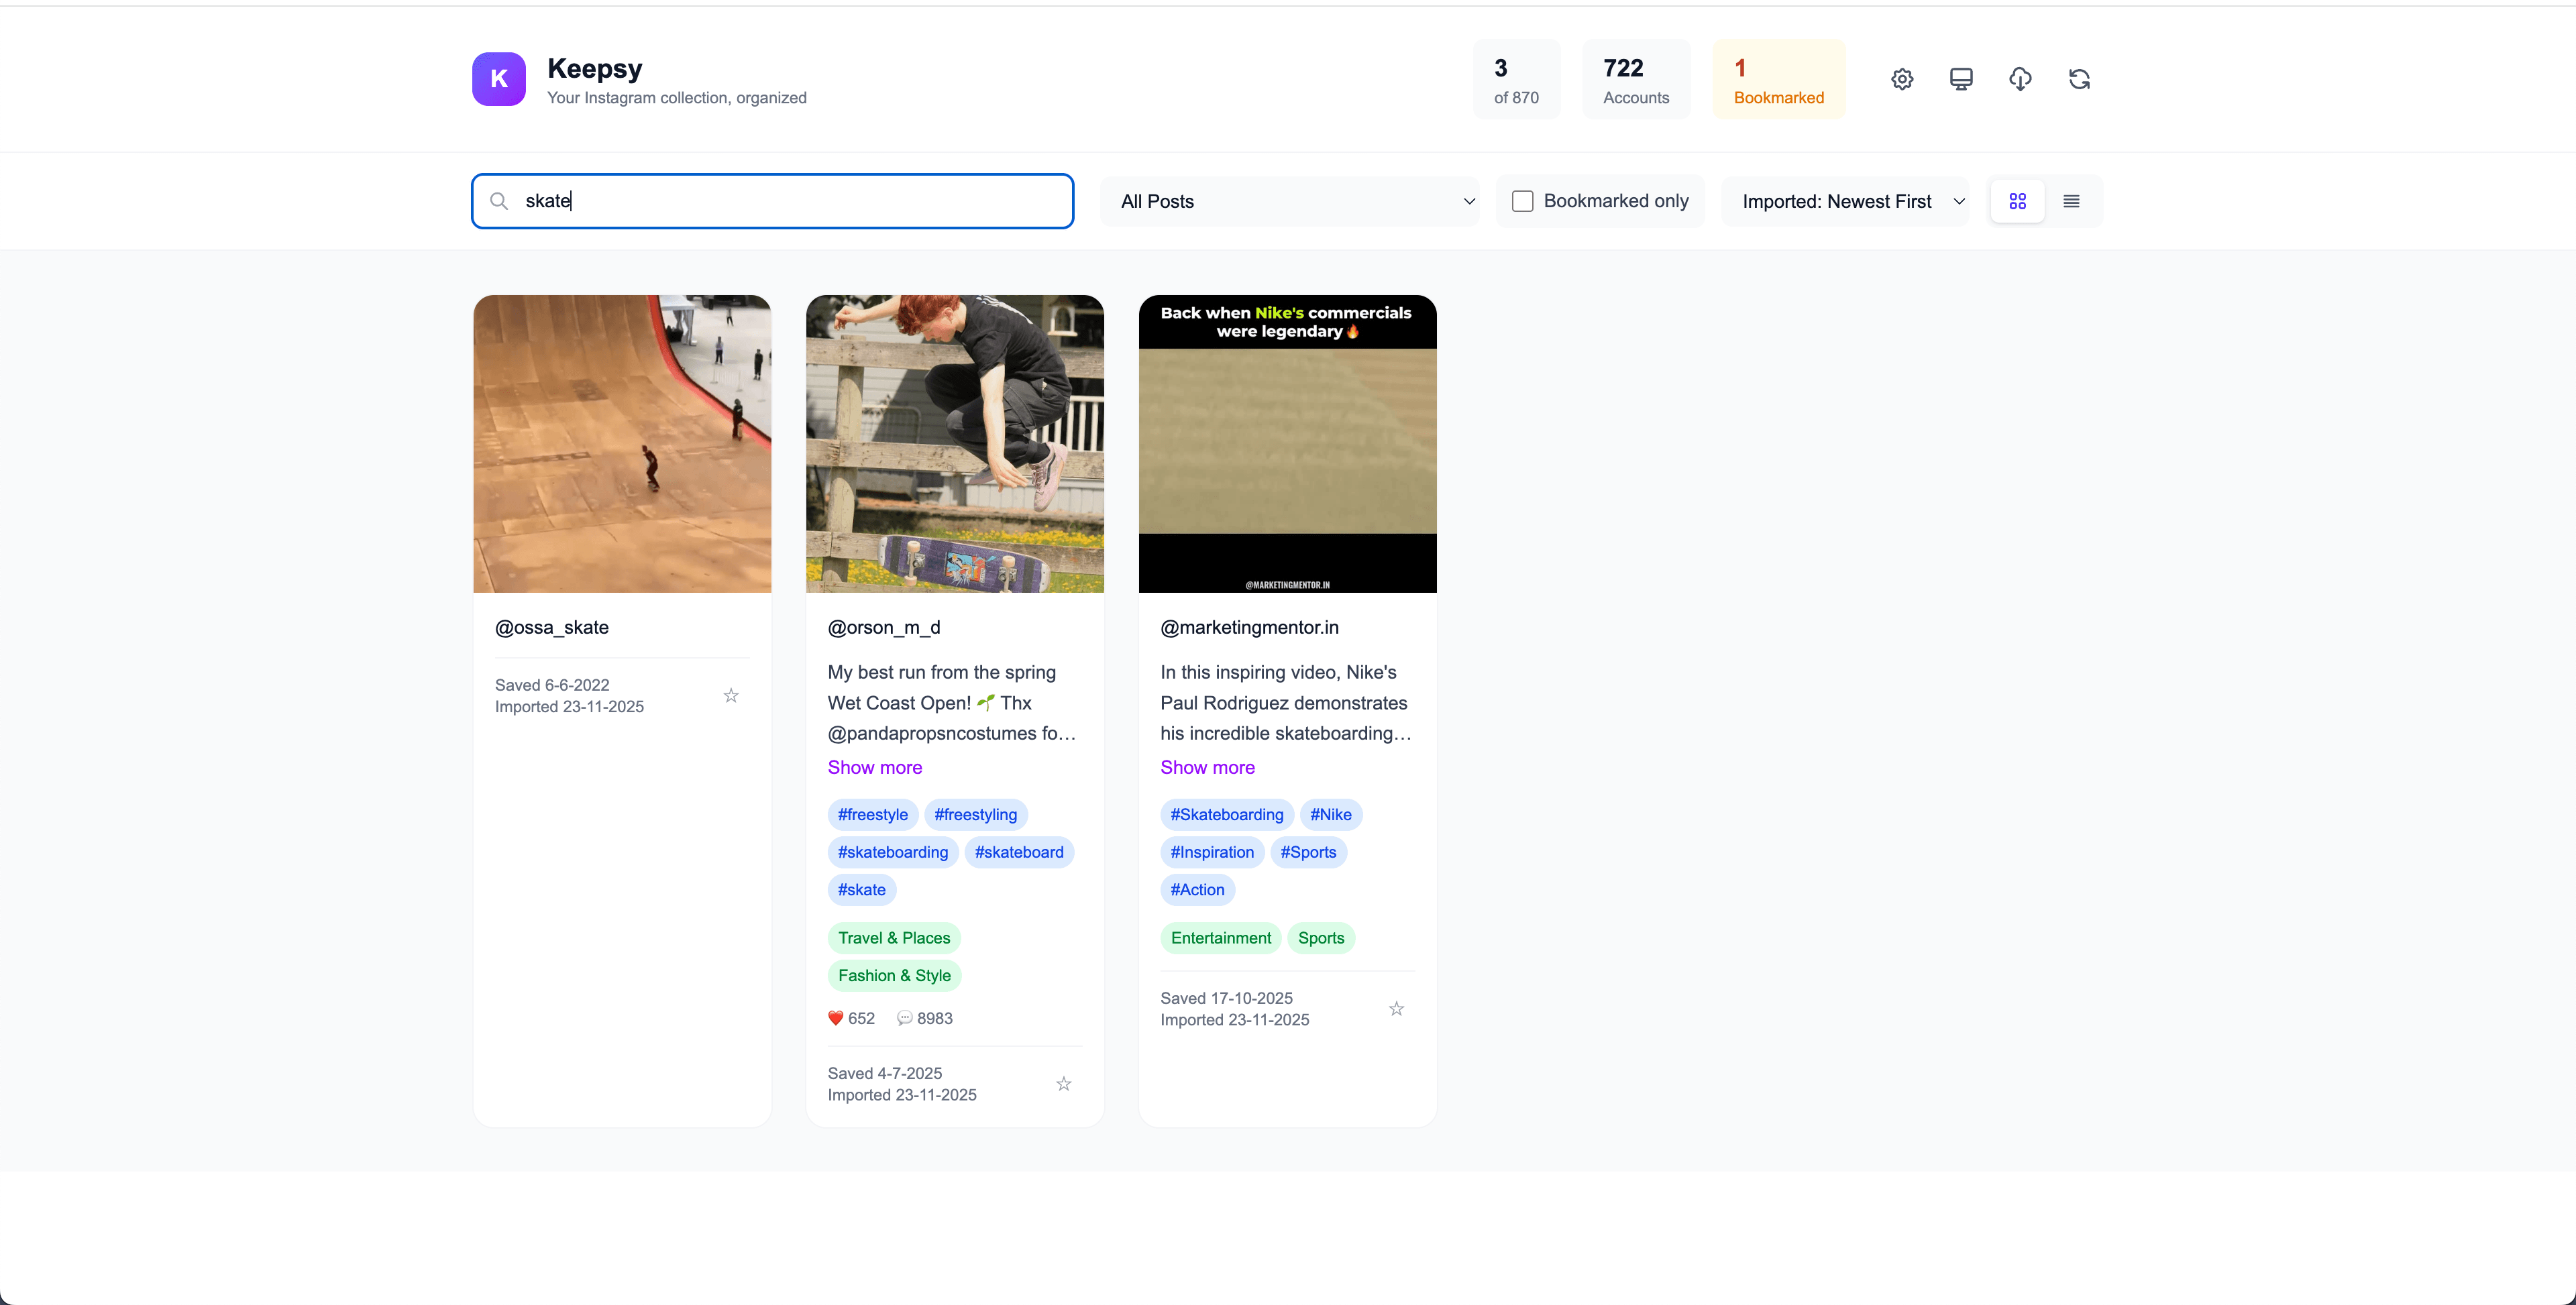2576x1305 pixels.
Task: Click the #Skateboarding hashtag on Nike post
Action: pos(1227,815)
